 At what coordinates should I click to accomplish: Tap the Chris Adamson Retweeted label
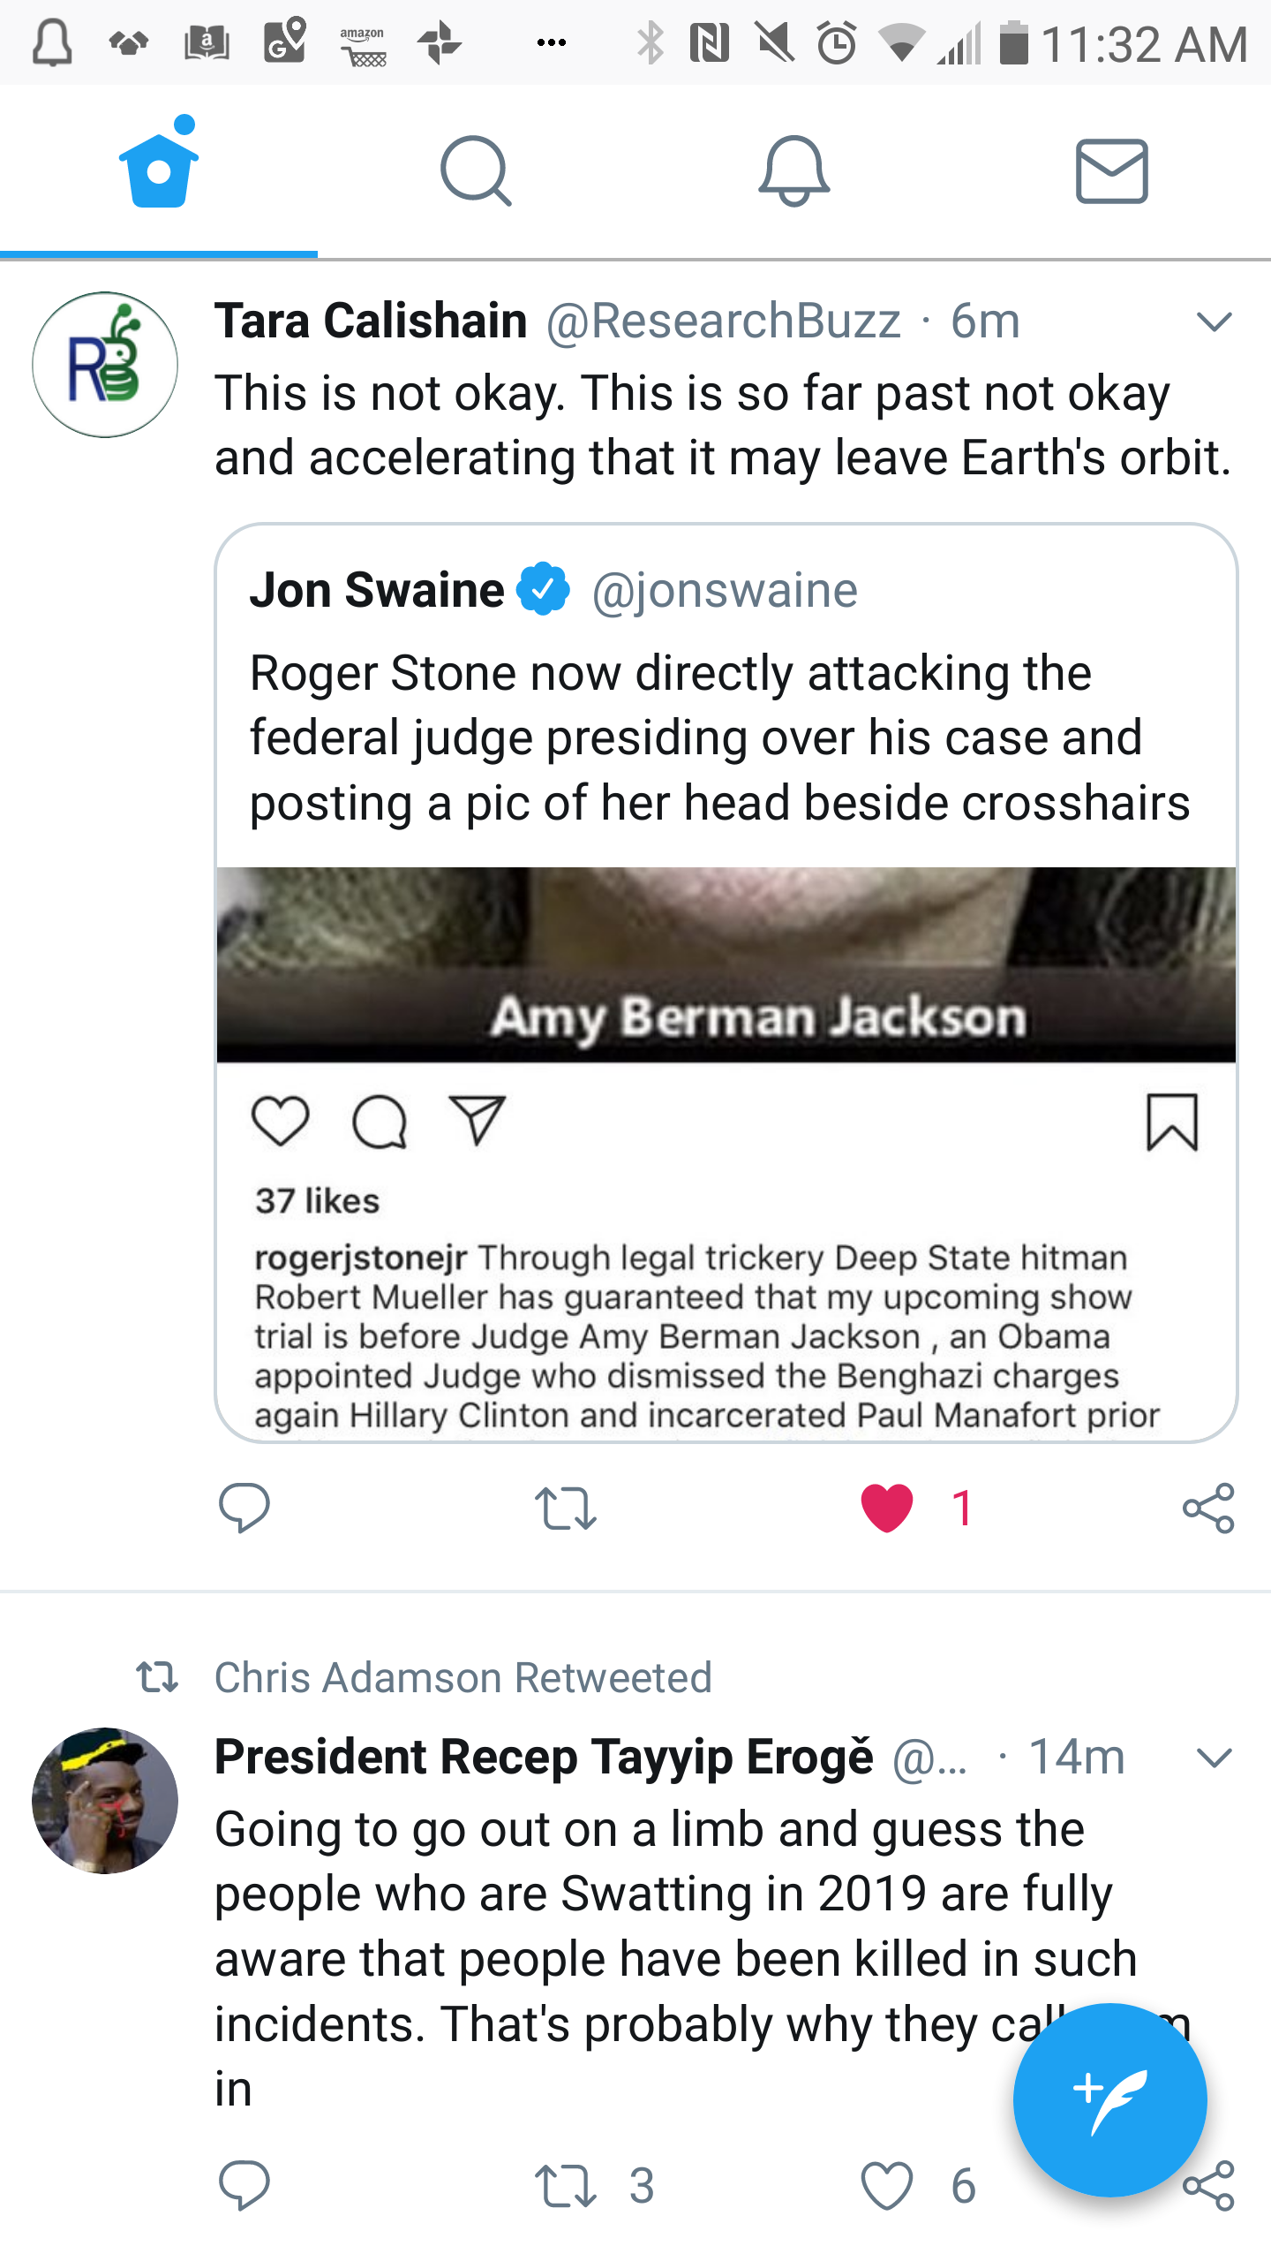(463, 1677)
